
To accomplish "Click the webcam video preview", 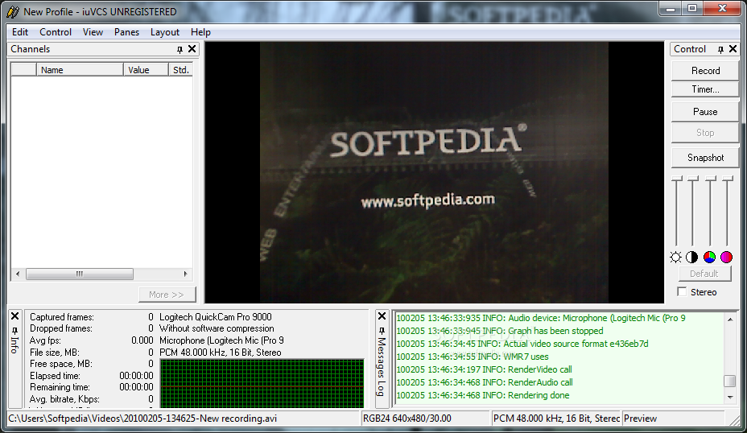I will 434,172.
